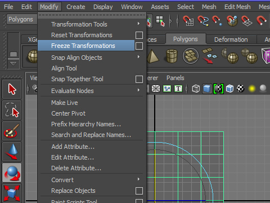Select Make Live menu entry
The height and width of the screenshot is (203, 270).
65,103
